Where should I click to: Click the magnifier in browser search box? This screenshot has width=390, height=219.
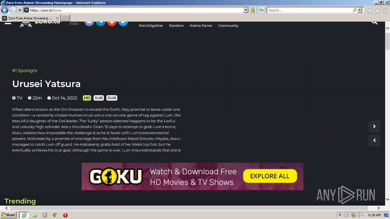[355, 10]
